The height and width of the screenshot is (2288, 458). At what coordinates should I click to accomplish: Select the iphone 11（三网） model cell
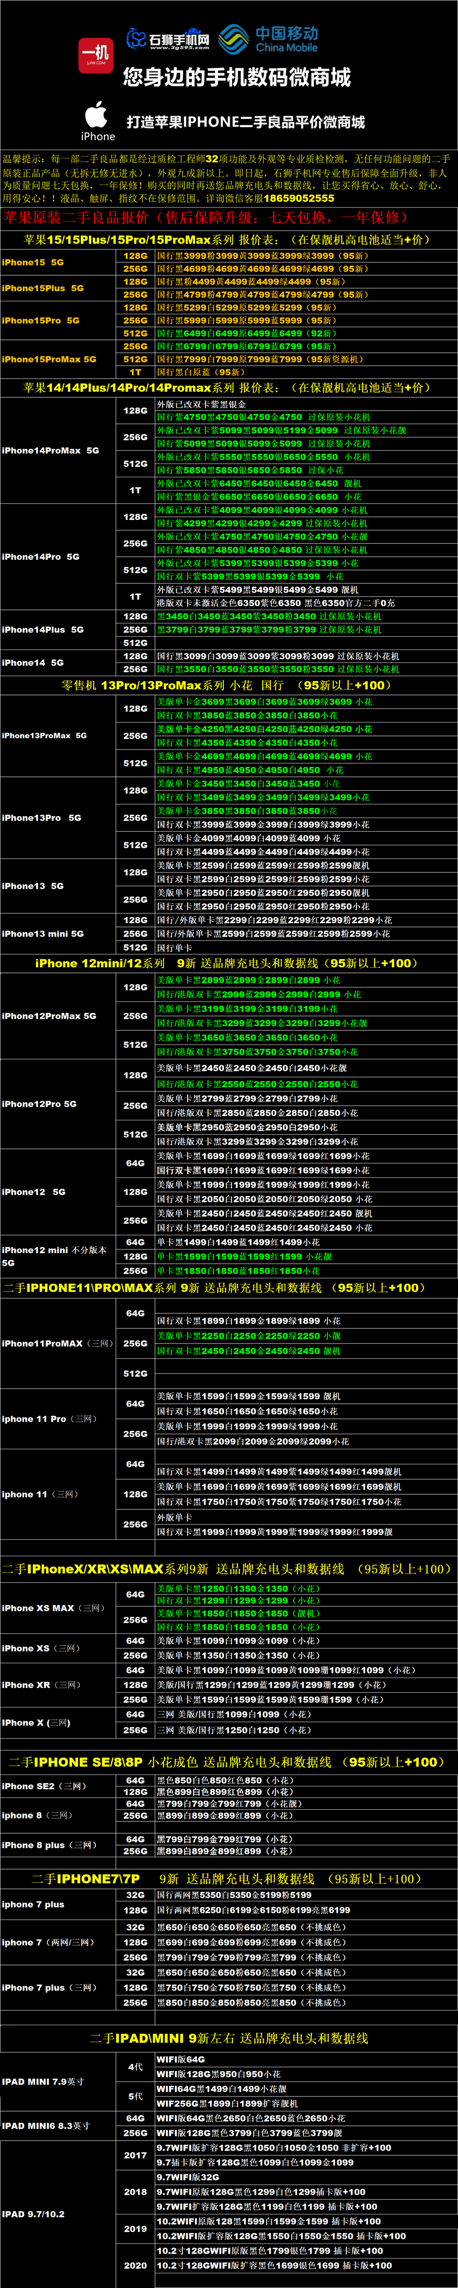coord(59,1494)
